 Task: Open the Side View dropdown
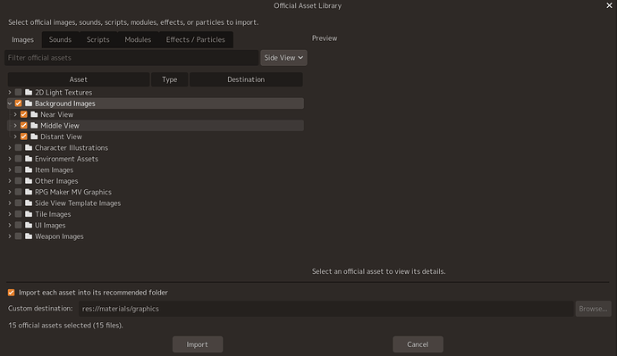coord(283,58)
